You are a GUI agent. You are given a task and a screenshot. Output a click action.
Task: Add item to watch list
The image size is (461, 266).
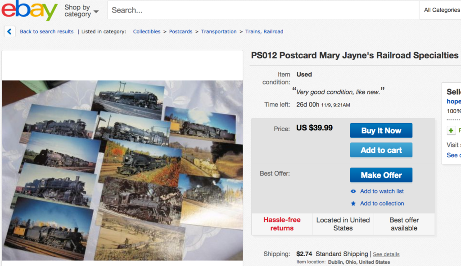click(382, 191)
